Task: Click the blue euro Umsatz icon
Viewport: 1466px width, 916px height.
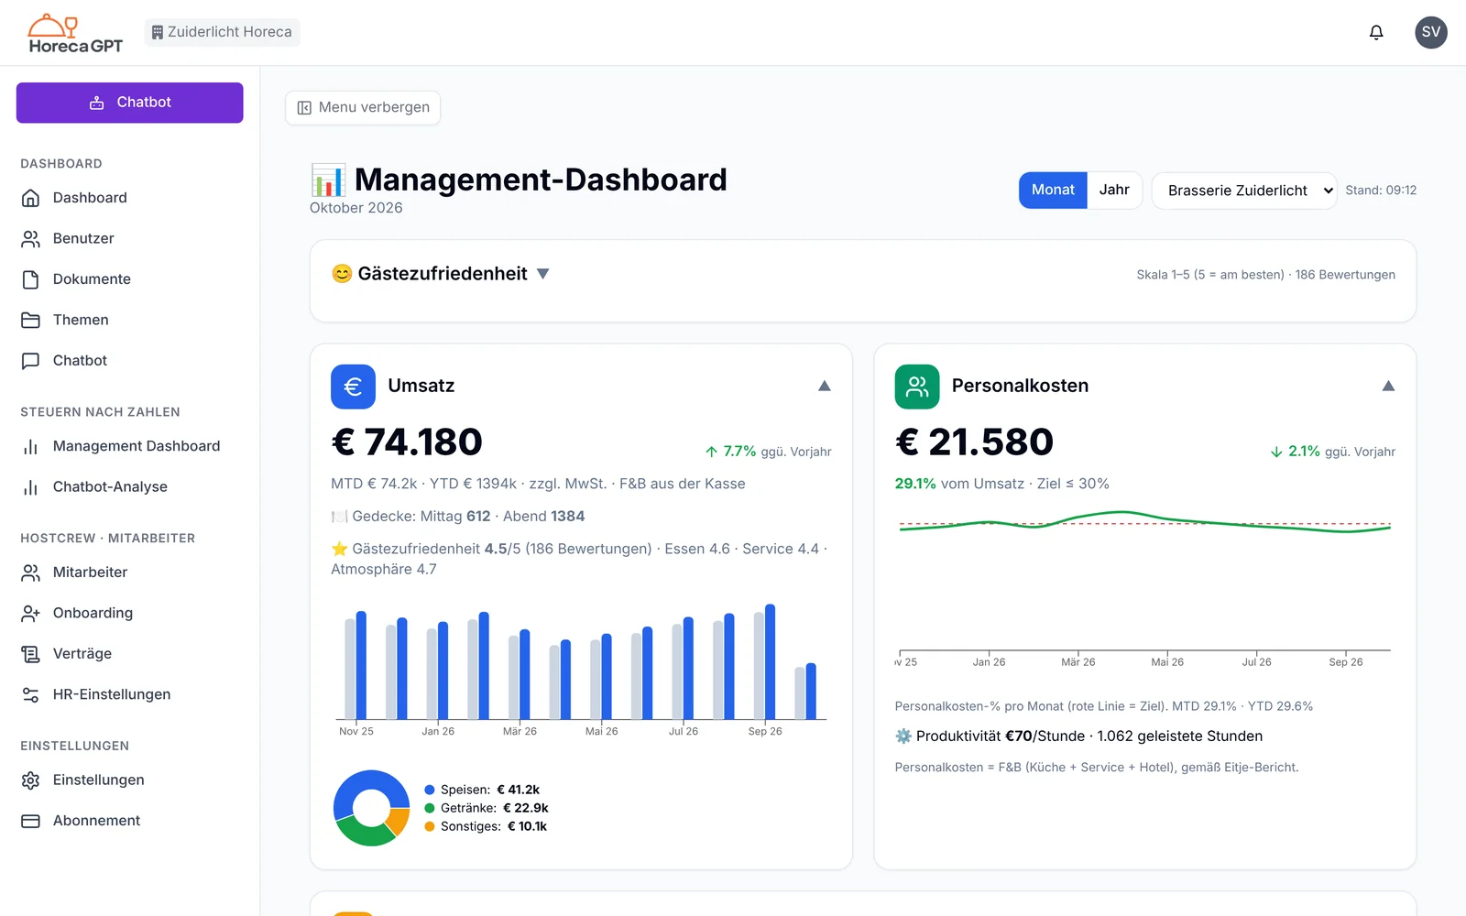Action: point(353,387)
